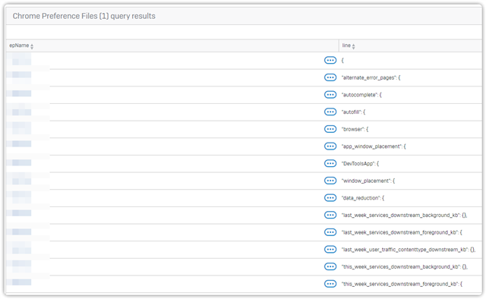486x299 pixels.
Task: Select the "window_placement": { line cell
Action: point(368,181)
